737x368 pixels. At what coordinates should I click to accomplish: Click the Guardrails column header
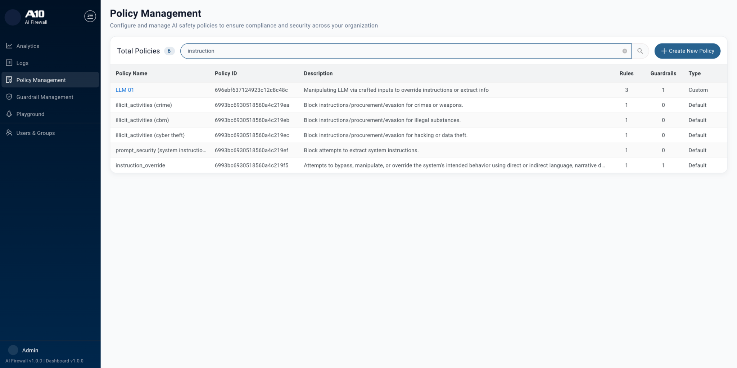tap(663, 73)
